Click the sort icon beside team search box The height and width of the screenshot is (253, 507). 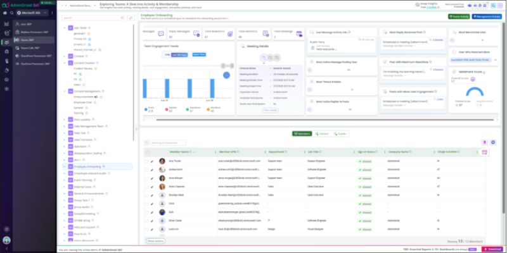(131, 18)
